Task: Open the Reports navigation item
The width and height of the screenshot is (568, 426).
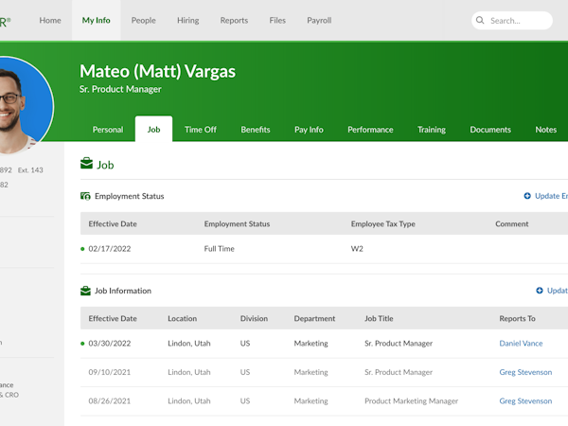Action: 234,20
